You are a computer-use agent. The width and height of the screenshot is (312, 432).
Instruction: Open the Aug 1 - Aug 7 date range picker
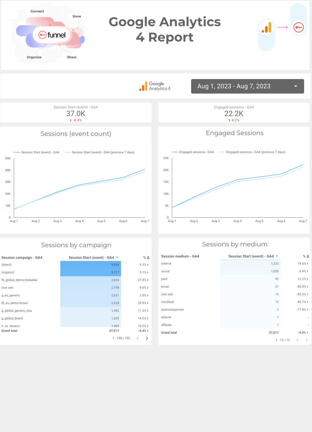click(247, 86)
